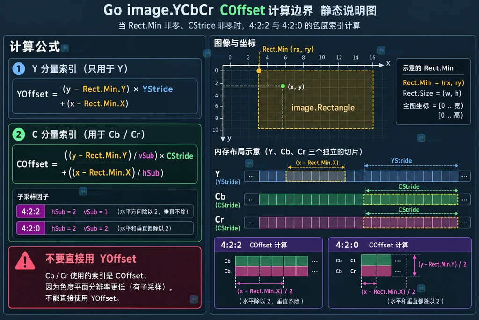Click the 'YStride' span label above Y row

tap(401, 161)
